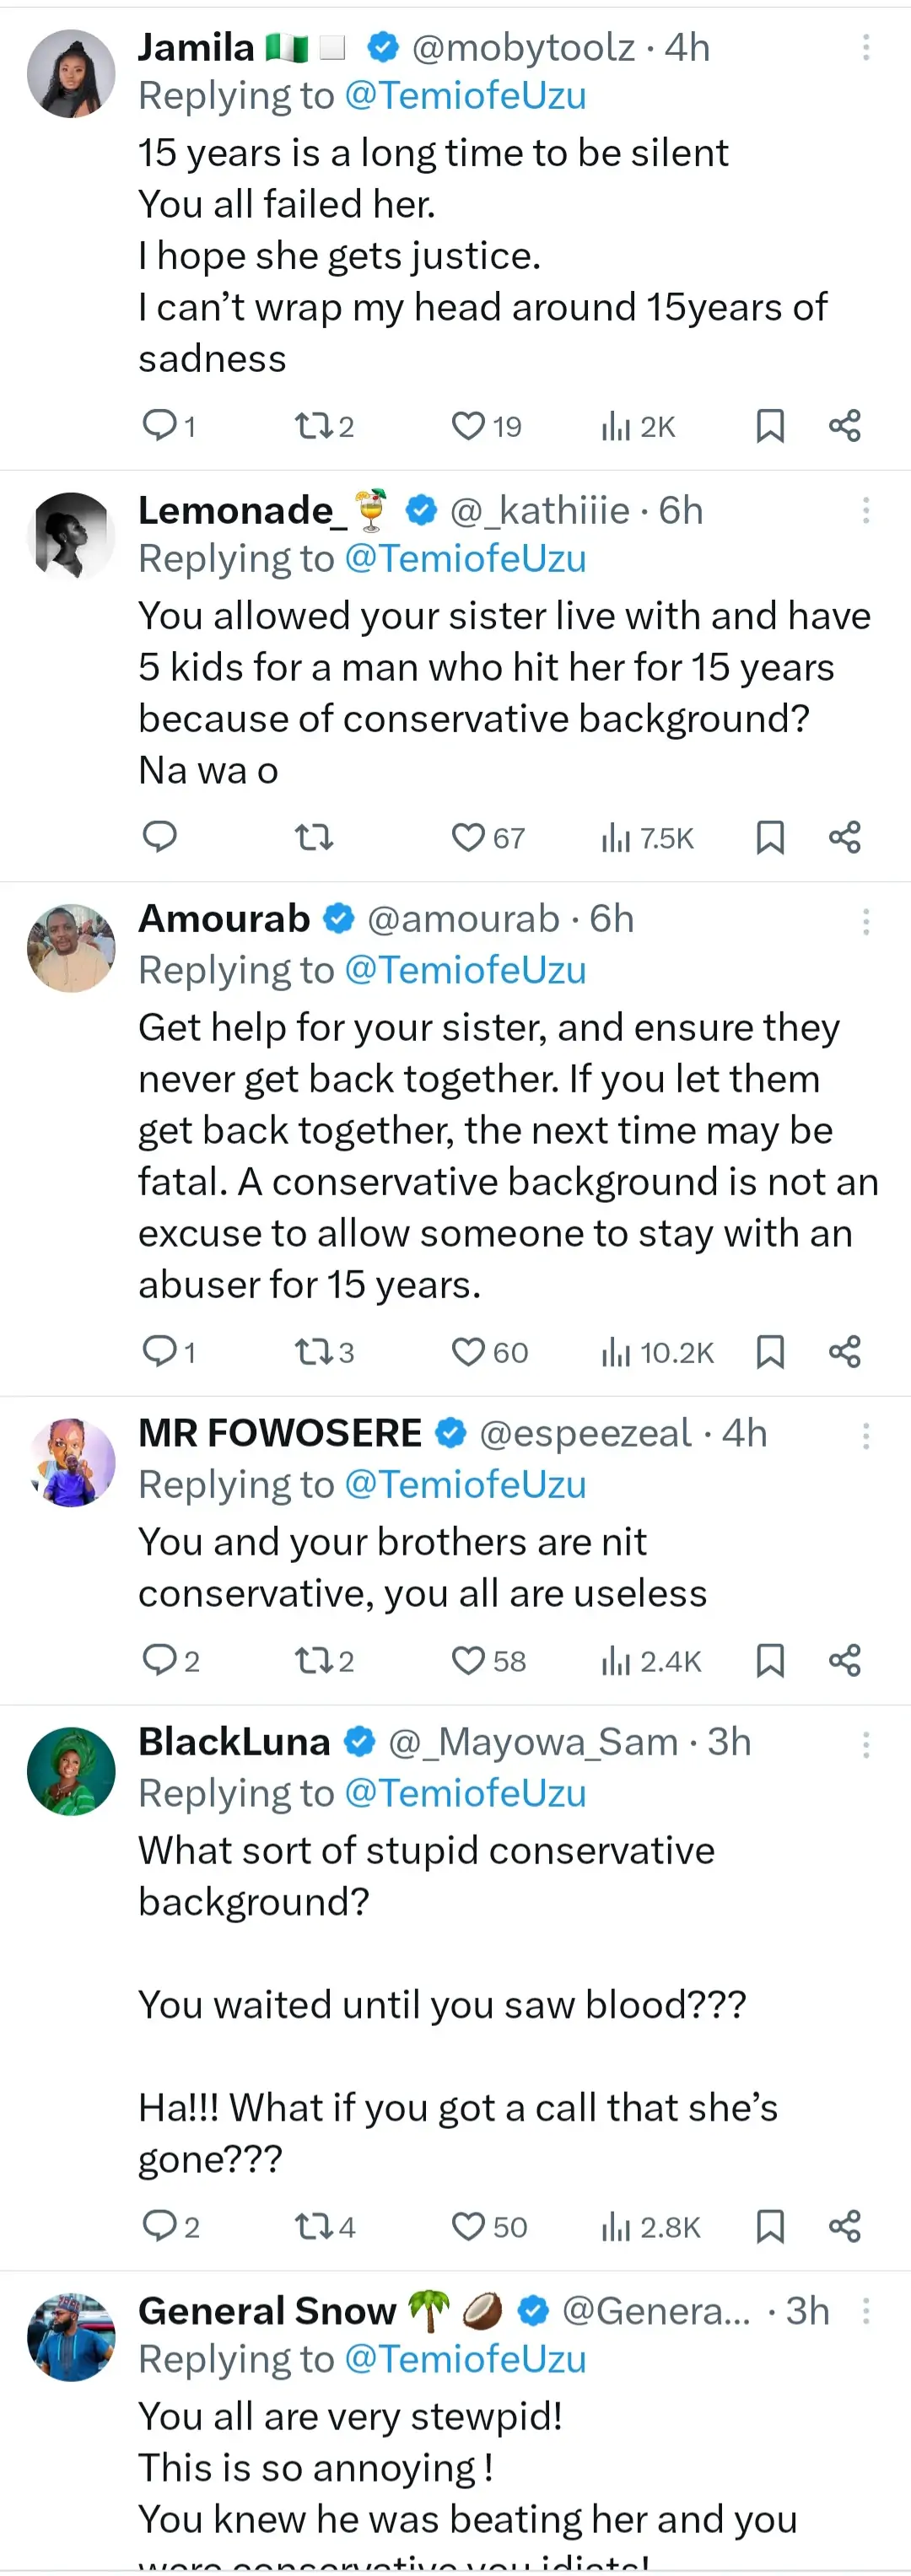Viewport: 911px width, 2576px height.
Task: Open @TemiofeUzu mention under General Snow
Action: tap(465, 2359)
